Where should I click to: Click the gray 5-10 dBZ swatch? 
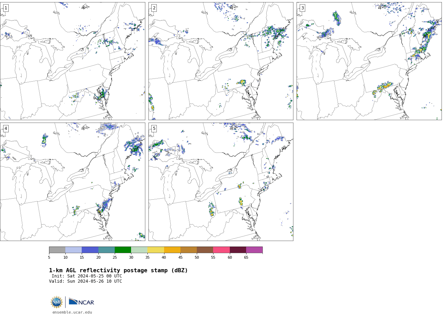pos(57,250)
